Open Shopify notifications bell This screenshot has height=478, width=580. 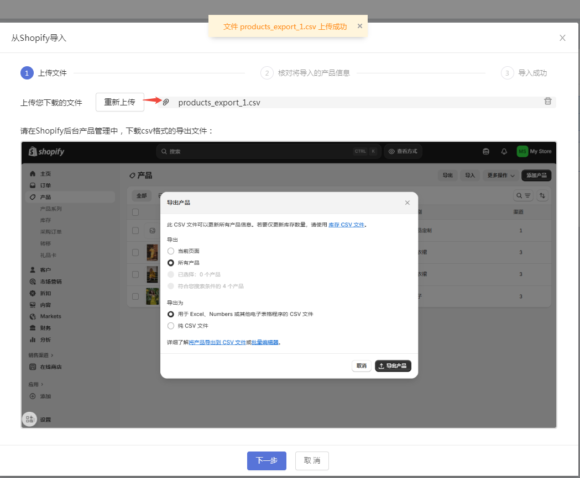click(x=504, y=151)
